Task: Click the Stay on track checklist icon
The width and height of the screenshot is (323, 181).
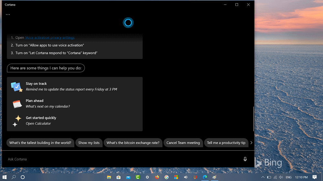Action: coord(16,87)
